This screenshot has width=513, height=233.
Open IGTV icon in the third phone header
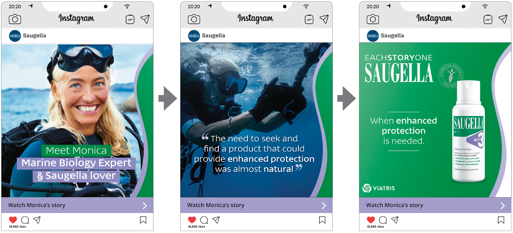pyautogui.click(x=488, y=19)
